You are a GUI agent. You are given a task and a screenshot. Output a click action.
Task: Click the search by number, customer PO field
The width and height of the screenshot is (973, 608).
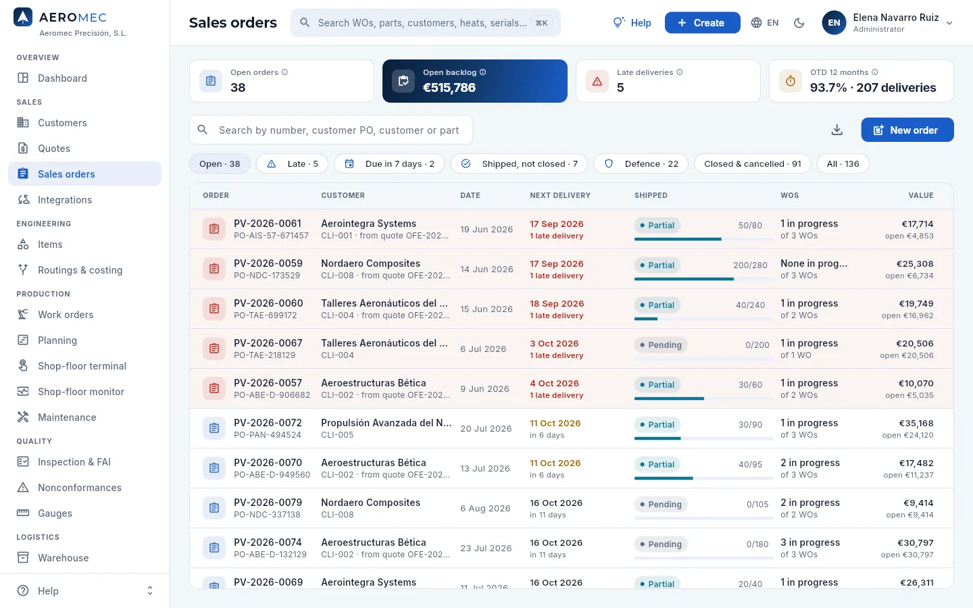[331, 130]
